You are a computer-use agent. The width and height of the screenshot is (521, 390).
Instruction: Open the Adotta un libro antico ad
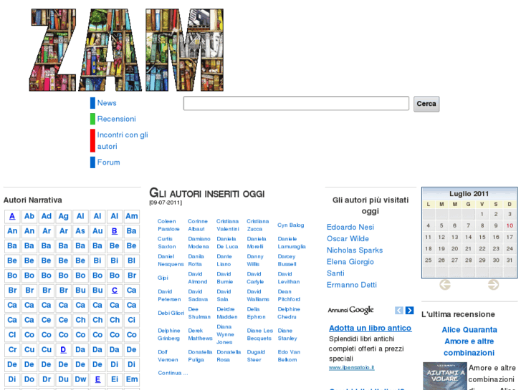click(371, 328)
